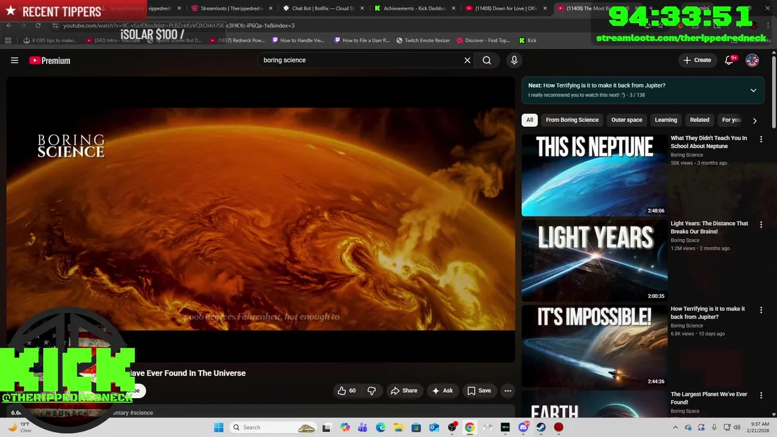This screenshot has width=777, height=437.
Task: Open This Is Neptune thumbnail
Action: [x=594, y=175]
